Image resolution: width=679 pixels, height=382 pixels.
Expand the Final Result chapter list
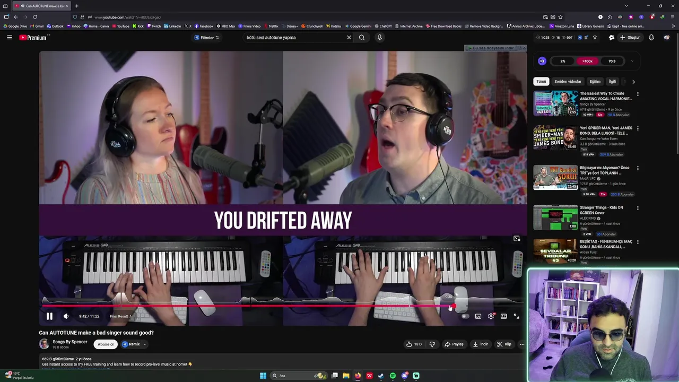[x=120, y=316]
